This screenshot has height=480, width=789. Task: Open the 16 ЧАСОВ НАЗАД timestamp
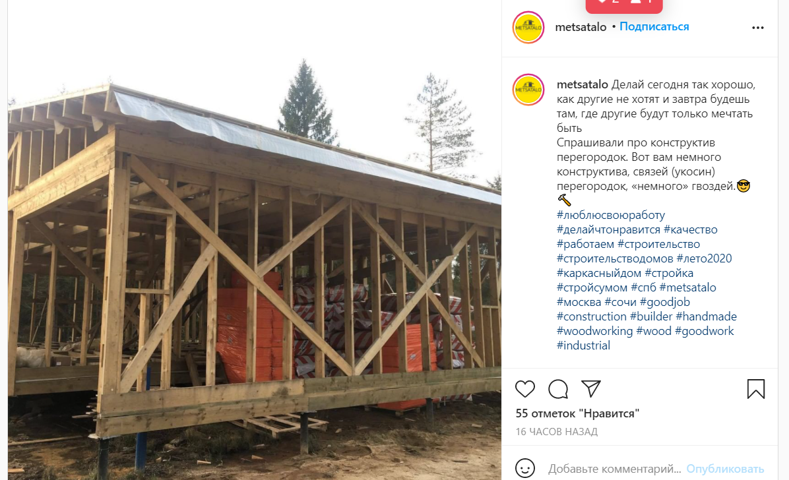pyautogui.click(x=557, y=432)
